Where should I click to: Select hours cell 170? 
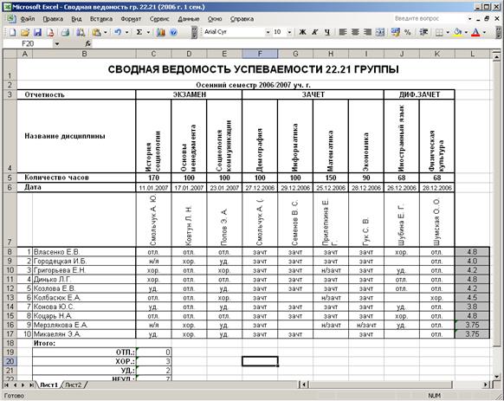(x=153, y=178)
